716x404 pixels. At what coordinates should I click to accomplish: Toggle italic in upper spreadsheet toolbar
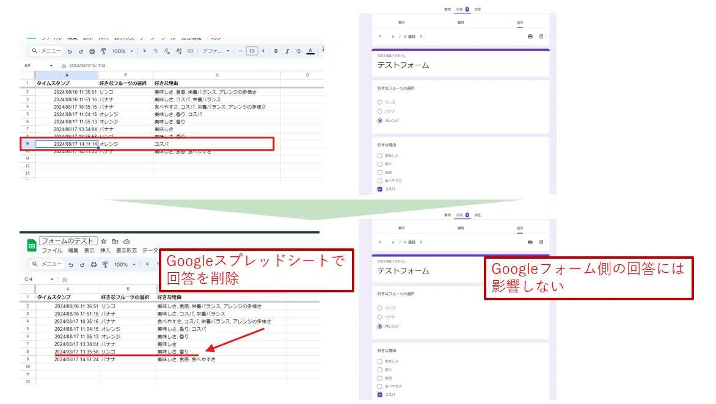tap(287, 51)
